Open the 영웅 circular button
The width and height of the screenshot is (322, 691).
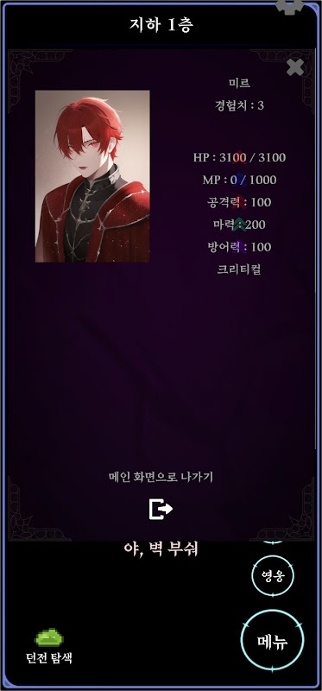(272, 575)
